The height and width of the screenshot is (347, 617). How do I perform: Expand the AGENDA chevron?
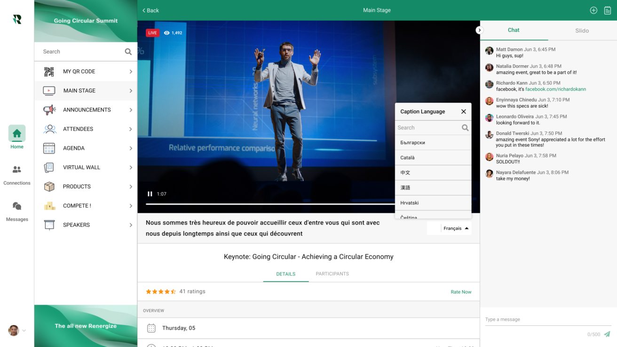(x=131, y=148)
